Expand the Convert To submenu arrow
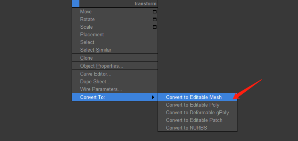This screenshot has height=141, width=298. coord(153,97)
